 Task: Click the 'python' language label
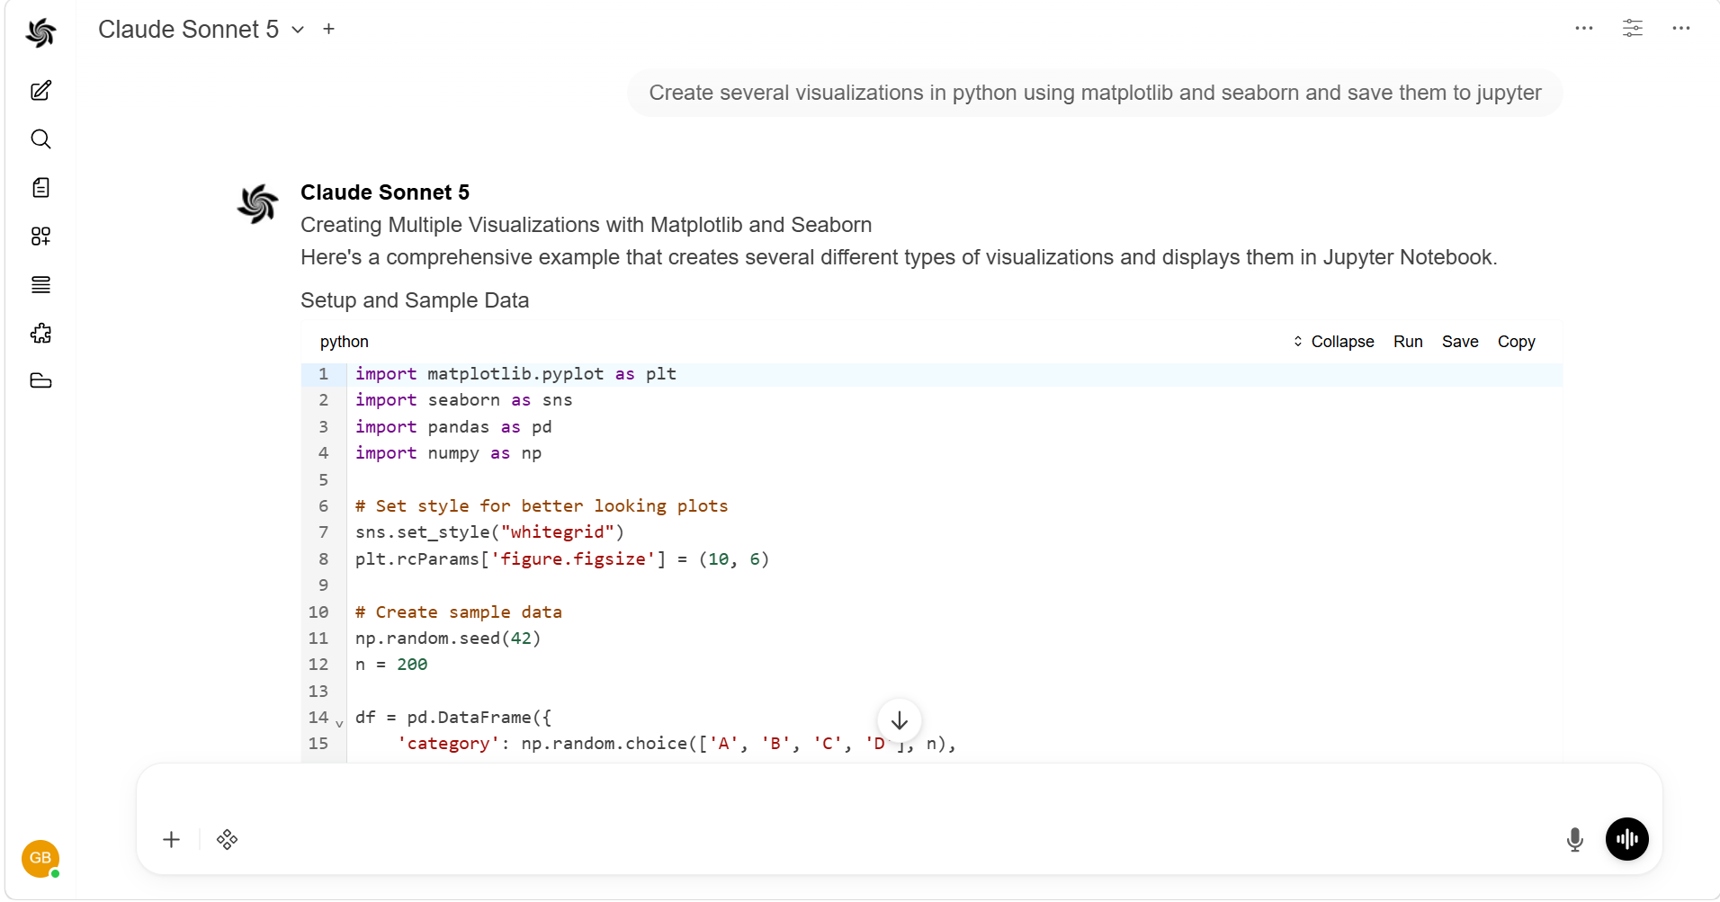[x=345, y=342]
